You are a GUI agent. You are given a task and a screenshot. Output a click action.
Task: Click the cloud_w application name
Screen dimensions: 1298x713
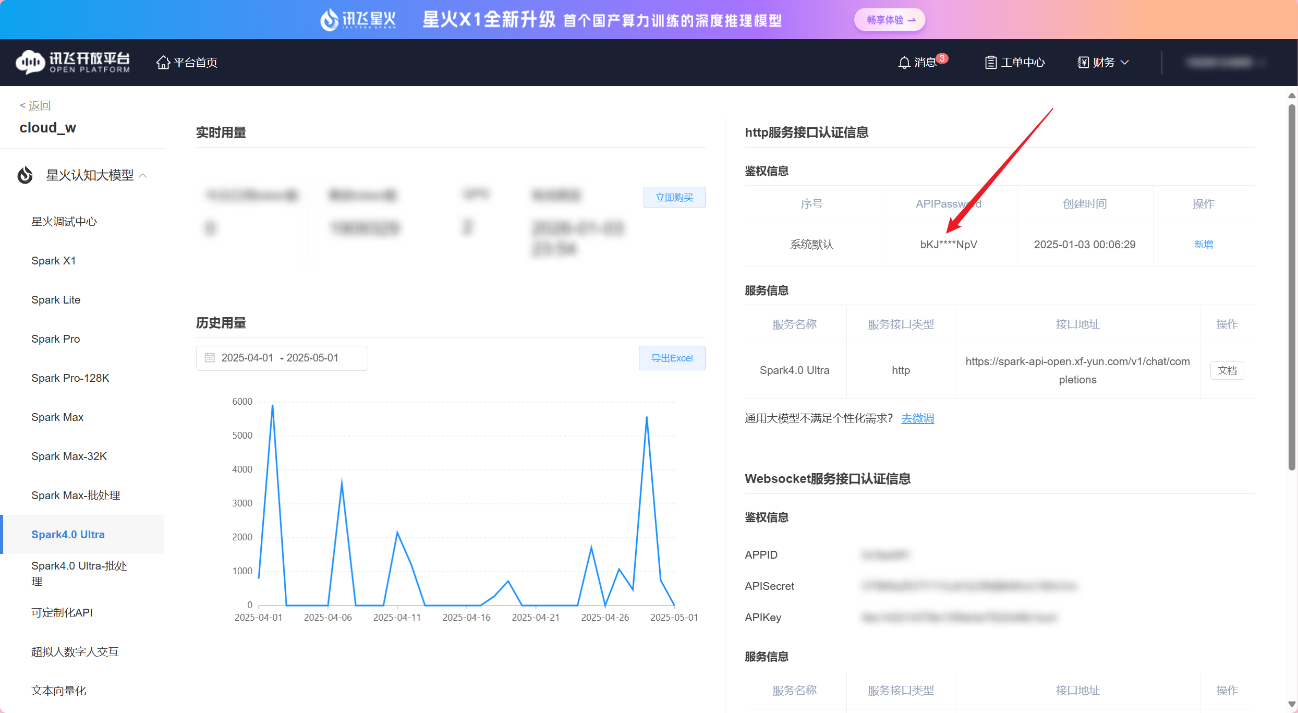(x=48, y=128)
